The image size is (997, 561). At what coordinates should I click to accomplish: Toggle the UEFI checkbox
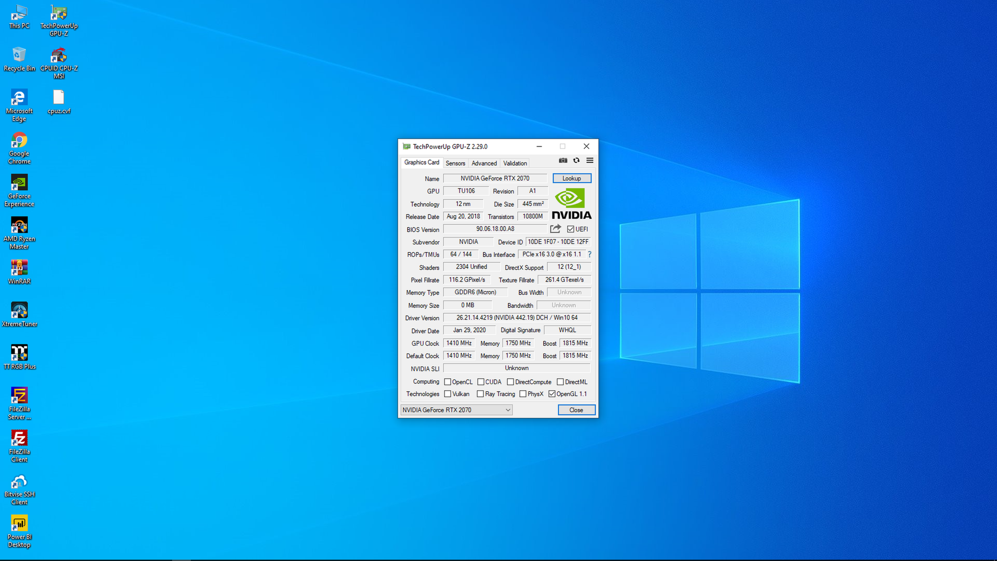(570, 229)
